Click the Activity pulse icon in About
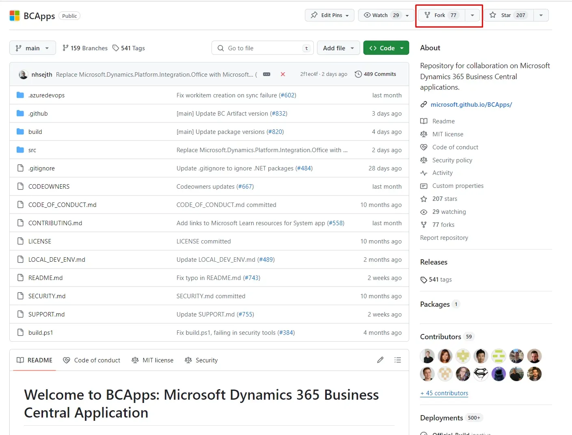Viewport: 572px width, 435px height. point(424,173)
